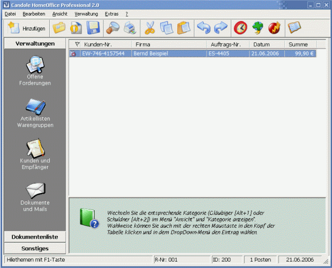Viewport: 332px width, 268px height.
Task: Open the Extras menu
Action: pyautogui.click(x=112, y=13)
